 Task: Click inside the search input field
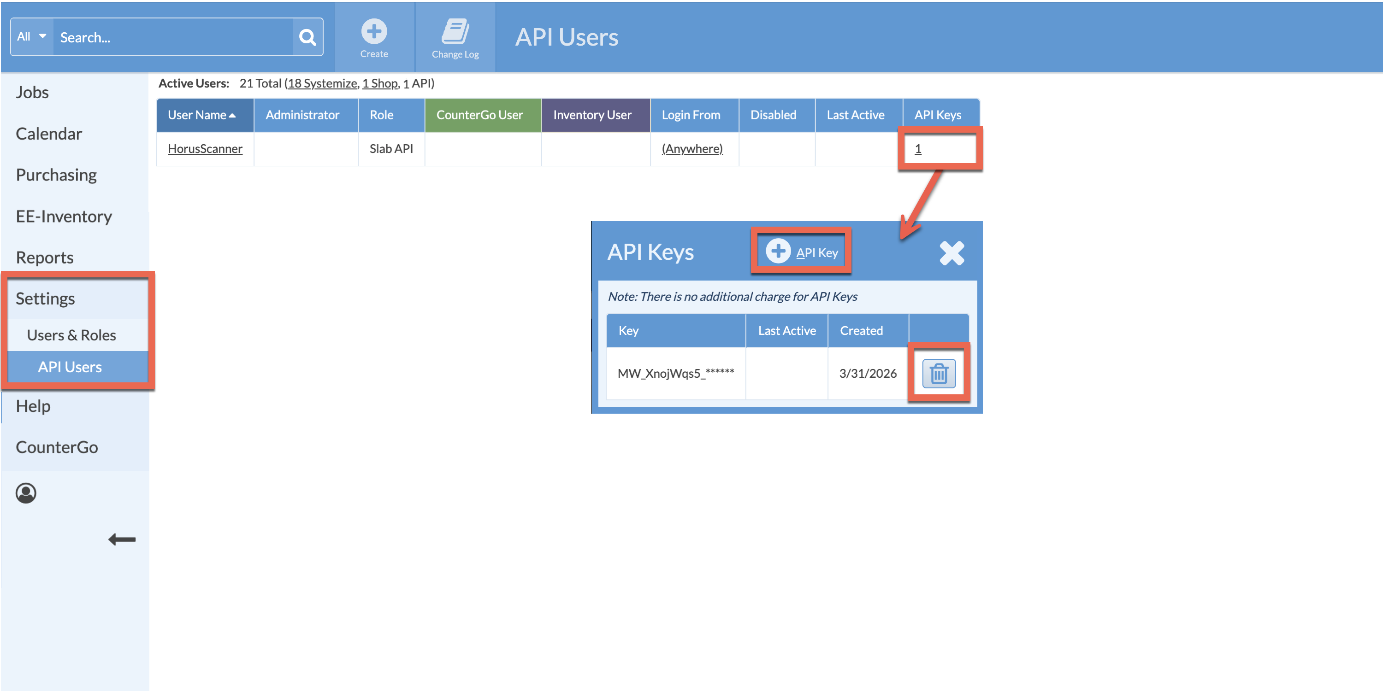point(172,36)
